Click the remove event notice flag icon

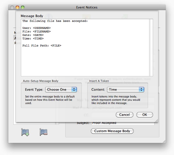coord(43,132)
